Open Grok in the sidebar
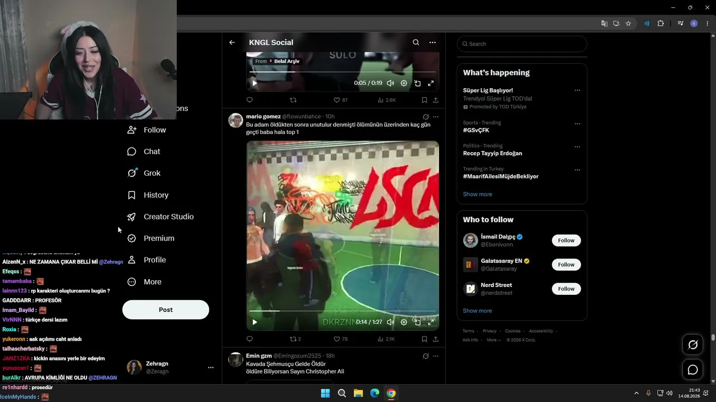 [144, 173]
